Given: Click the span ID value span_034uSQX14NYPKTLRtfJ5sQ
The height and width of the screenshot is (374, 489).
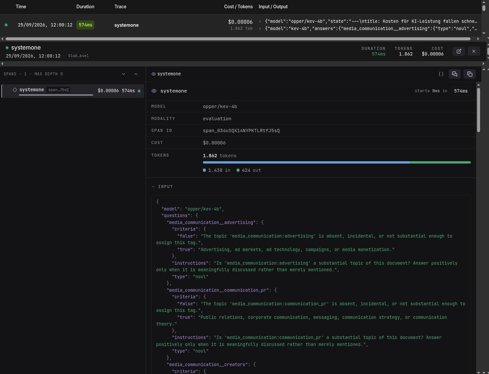Looking at the screenshot, I should coord(241,131).
